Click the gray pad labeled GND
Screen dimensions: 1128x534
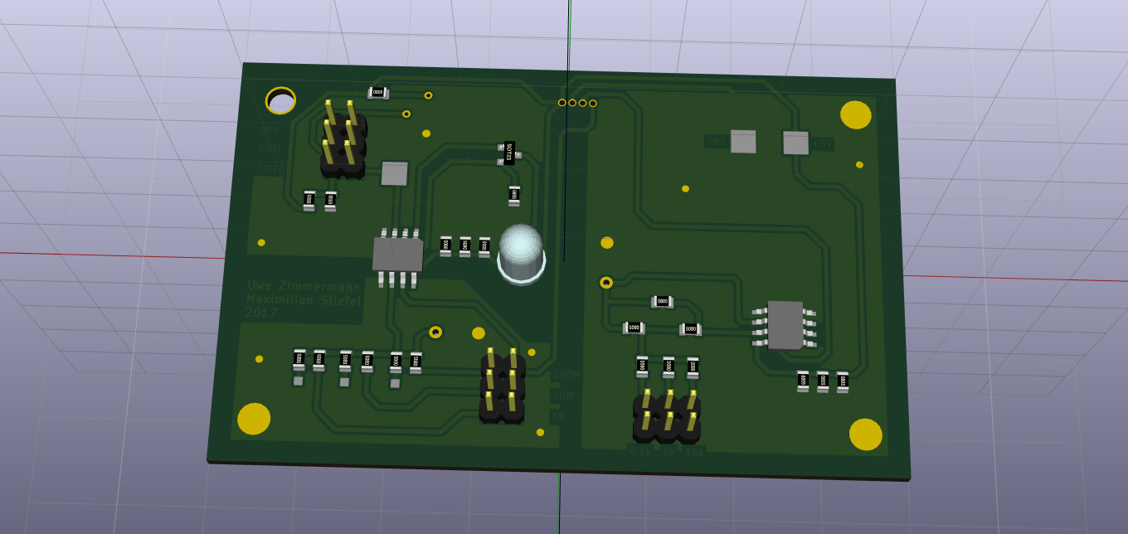click(x=742, y=142)
